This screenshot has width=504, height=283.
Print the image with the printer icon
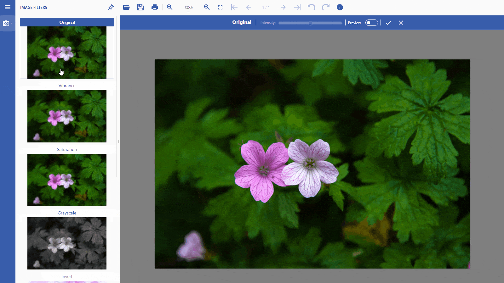[x=155, y=7]
